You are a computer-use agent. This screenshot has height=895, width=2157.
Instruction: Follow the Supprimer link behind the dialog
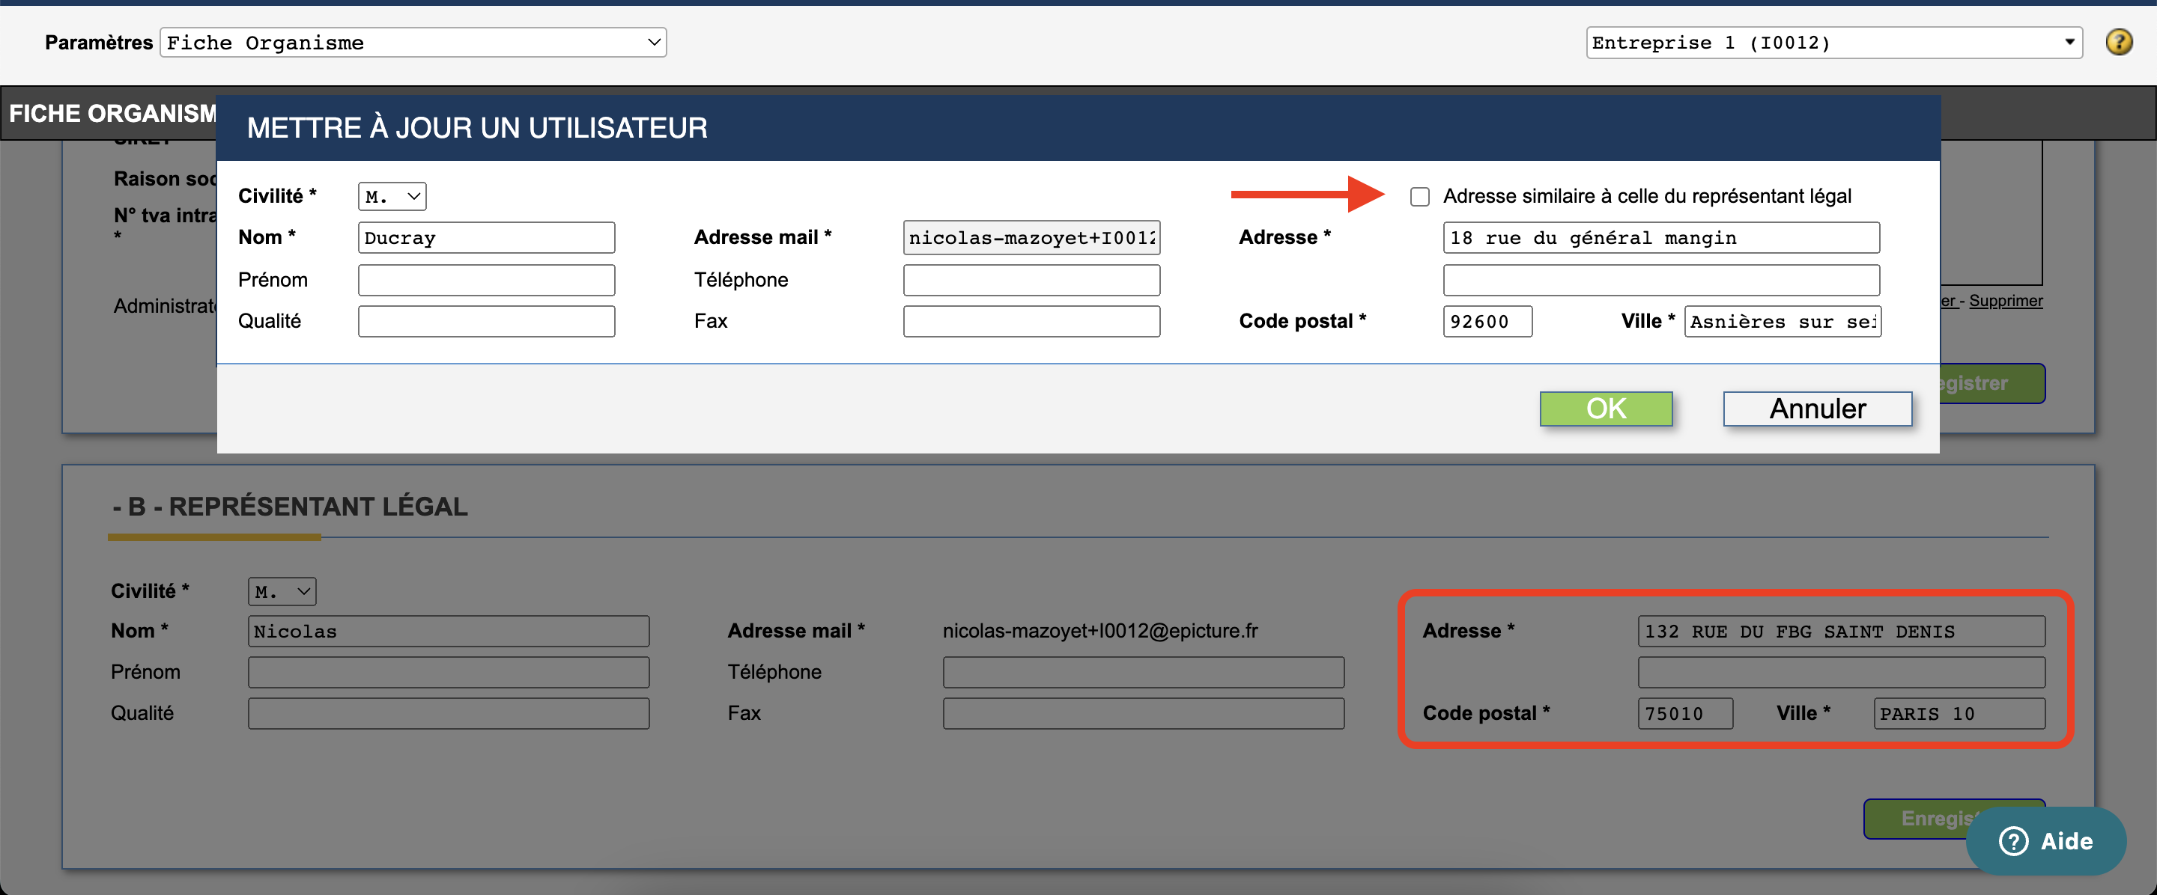[x=2006, y=300]
